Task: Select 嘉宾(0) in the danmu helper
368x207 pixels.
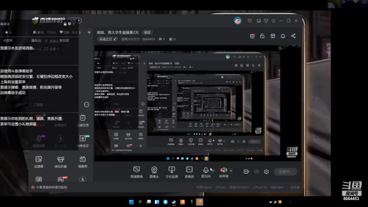Action: coord(36,40)
